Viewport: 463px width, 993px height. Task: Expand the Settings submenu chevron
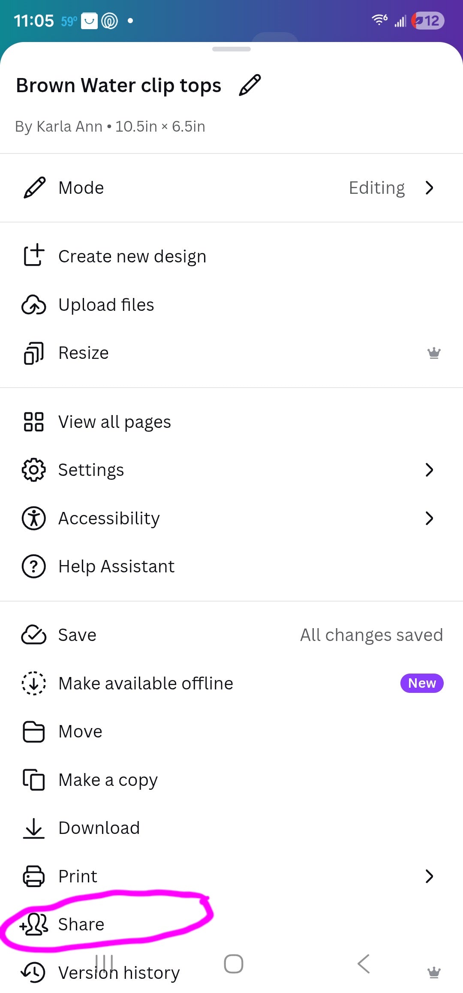click(x=429, y=470)
